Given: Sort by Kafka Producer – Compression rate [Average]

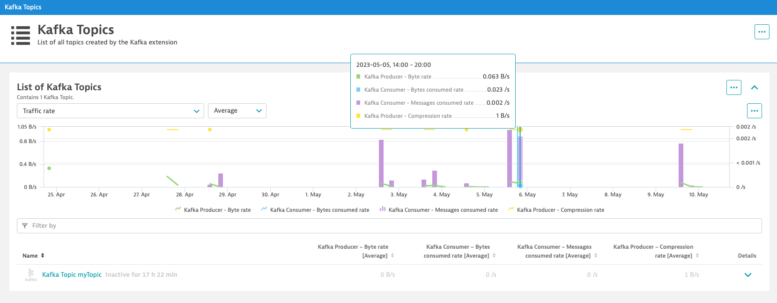Looking at the screenshot, I should pos(653,251).
